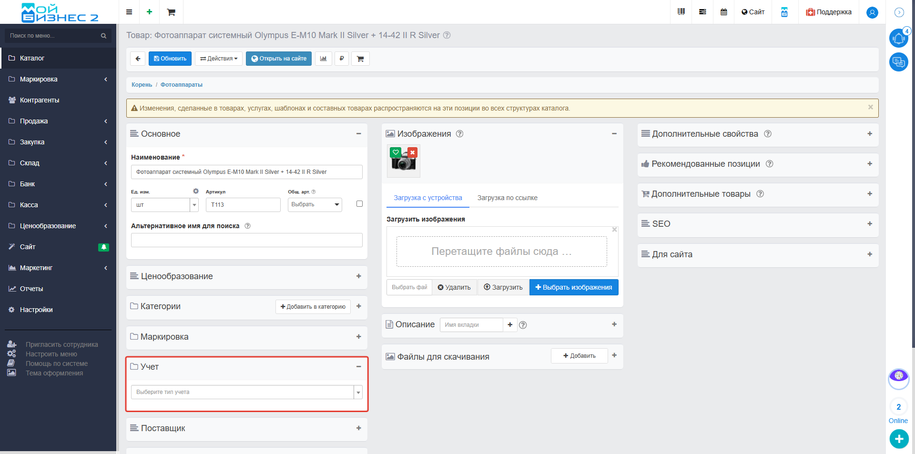Click the Обновить button
Viewport: 915px width, 454px height.
tap(170, 59)
